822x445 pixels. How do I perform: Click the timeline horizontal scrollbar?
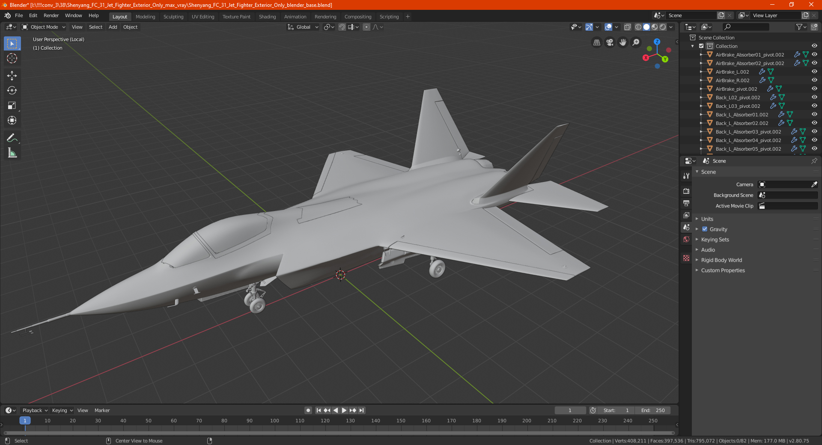coord(339,433)
